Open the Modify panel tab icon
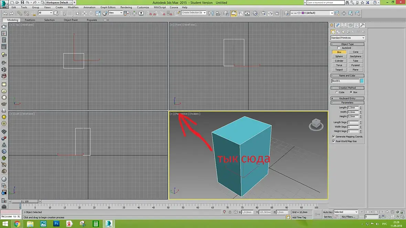The image size is (406, 228). pos(338,25)
